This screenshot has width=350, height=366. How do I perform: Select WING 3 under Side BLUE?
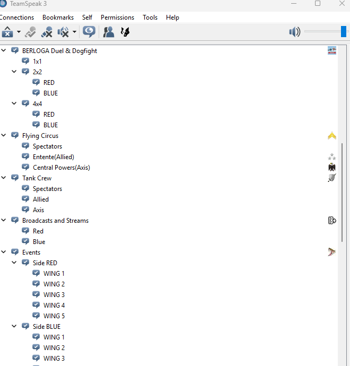pos(54,359)
